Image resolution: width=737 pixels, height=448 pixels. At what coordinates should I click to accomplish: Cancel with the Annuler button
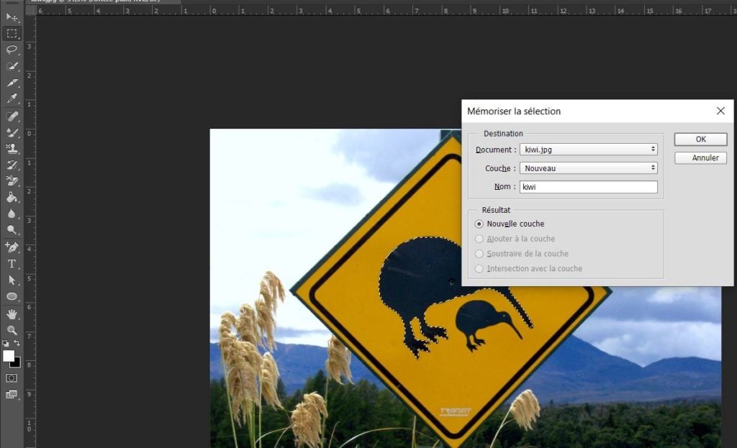700,157
